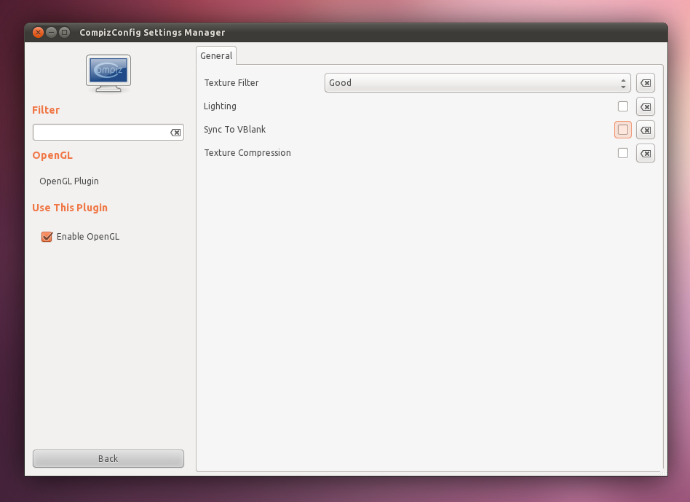Maximize the CompizConfig window

pyautogui.click(x=64, y=33)
